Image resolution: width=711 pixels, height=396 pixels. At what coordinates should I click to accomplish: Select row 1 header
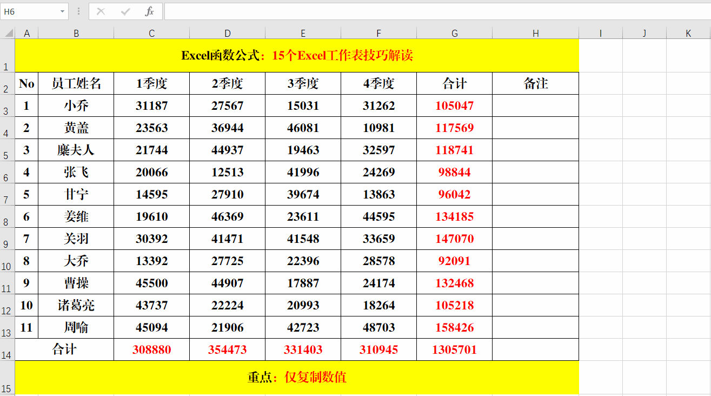click(x=8, y=56)
